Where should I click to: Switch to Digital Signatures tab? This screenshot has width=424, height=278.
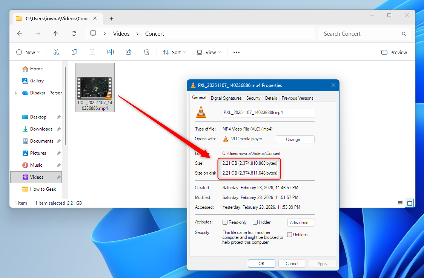coord(226,98)
